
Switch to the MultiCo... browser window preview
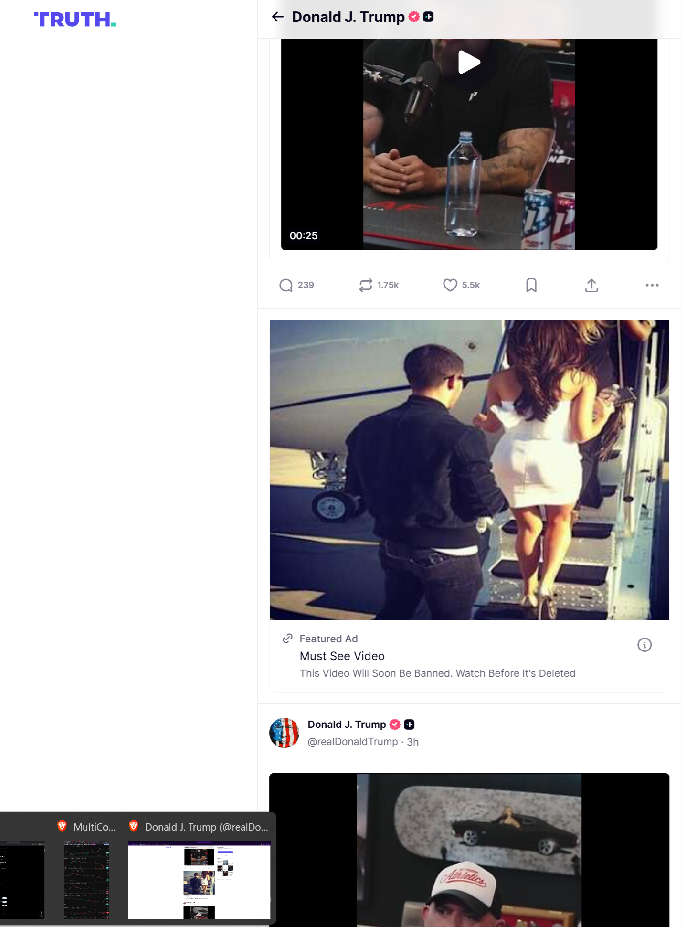point(86,879)
